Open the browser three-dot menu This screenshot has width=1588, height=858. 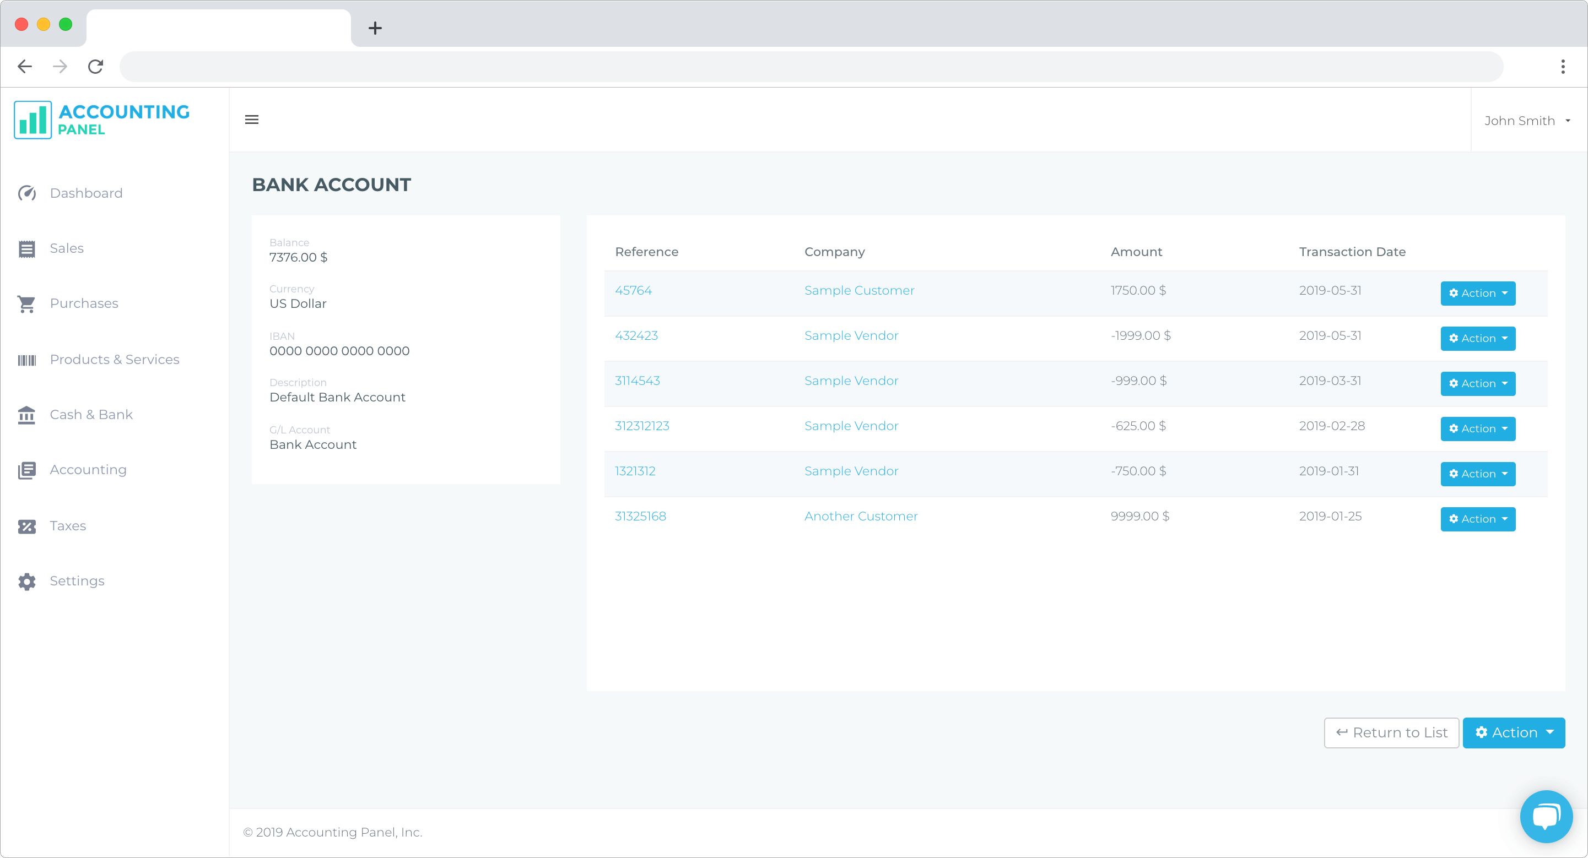pyautogui.click(x=1563, y=67)
